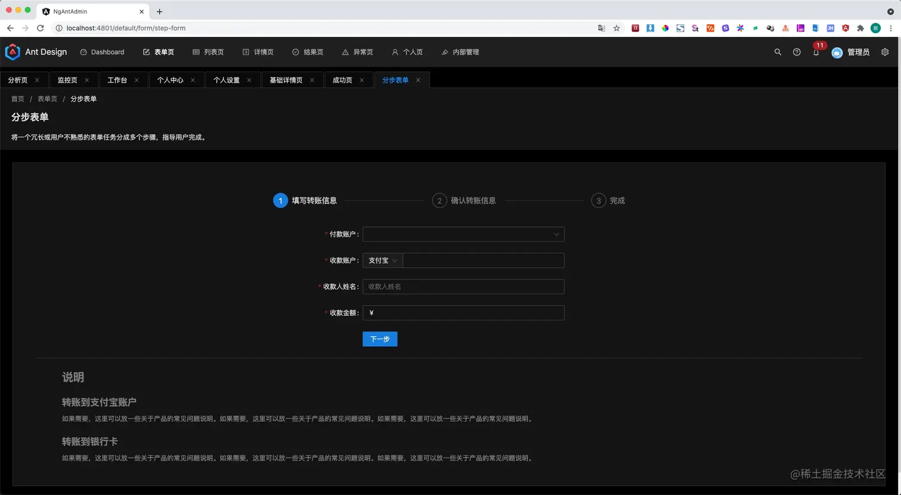
Task: Close the 监控页 tab
Action: (86, 80)
